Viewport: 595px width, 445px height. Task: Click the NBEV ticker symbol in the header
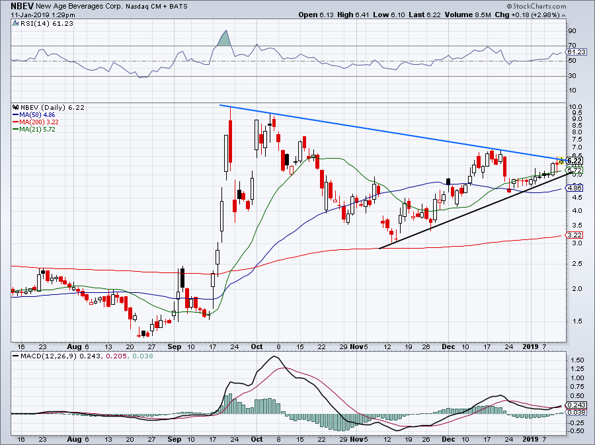click(22, 6)
